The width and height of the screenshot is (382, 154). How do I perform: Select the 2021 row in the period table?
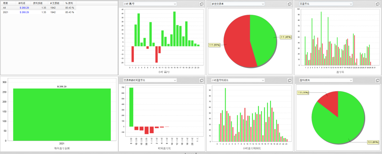pos(38,12)
